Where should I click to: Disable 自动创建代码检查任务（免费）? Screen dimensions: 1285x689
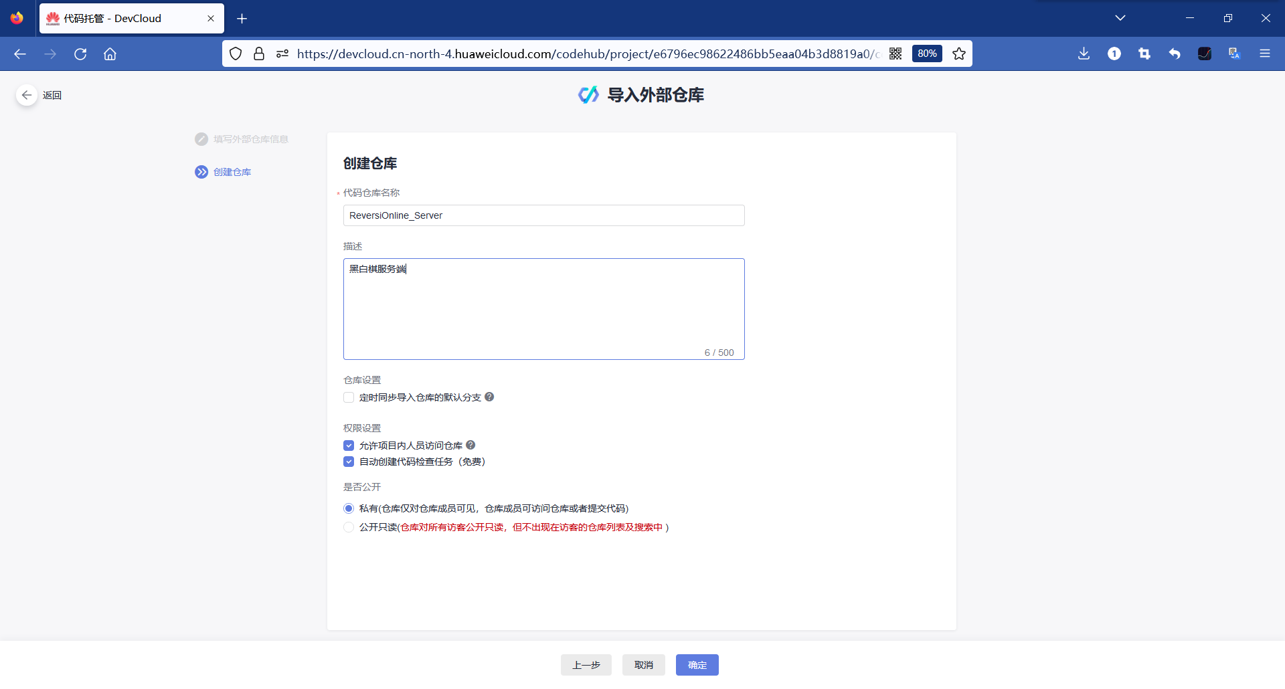349,462
